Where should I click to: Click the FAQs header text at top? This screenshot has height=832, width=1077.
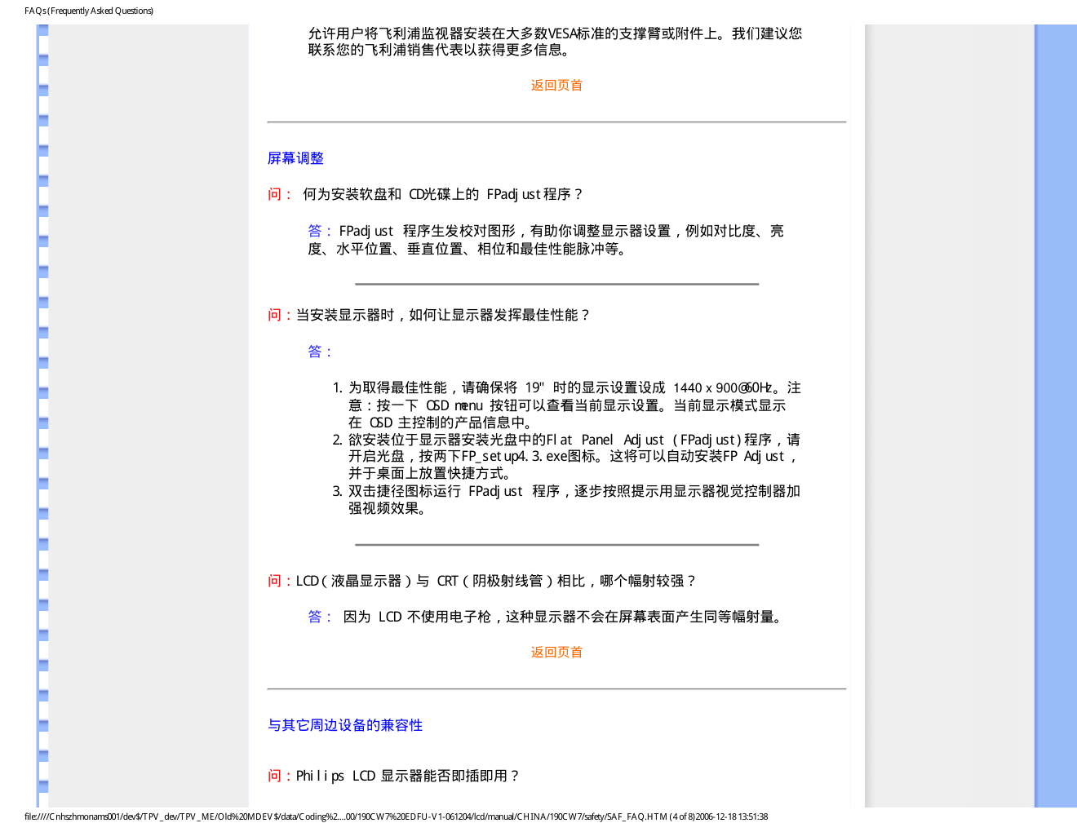point(89,11)
